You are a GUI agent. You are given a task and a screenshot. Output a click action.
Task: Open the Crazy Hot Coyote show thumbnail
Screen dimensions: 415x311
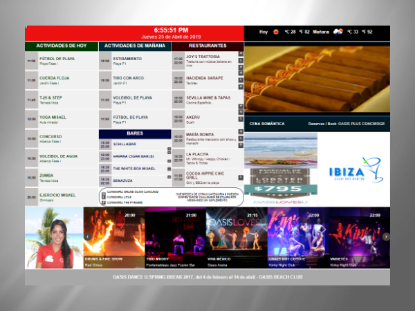pyautogui.click(x=298, y=238)
